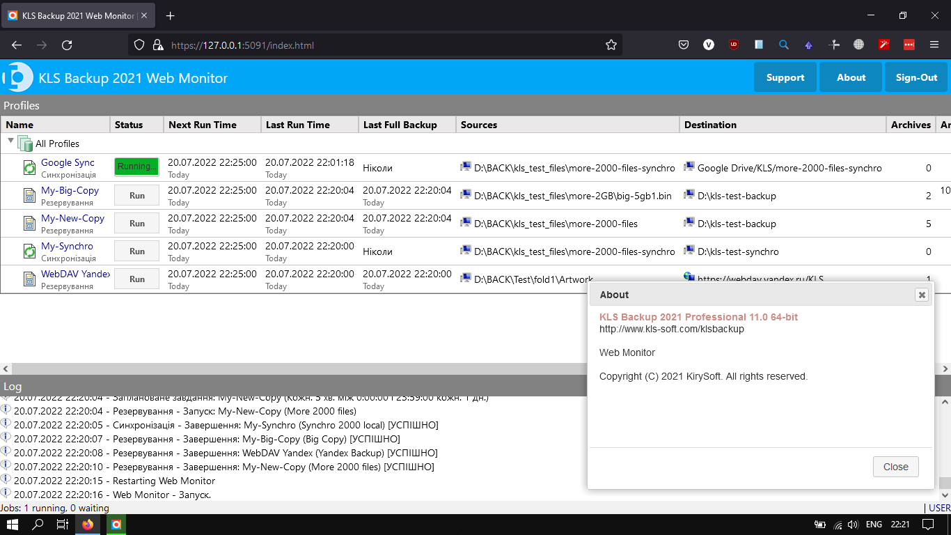Click the Google Sync synchronization profile icon
The height and width of the screenshot is (535, 951).
click(x=29, y=168)
